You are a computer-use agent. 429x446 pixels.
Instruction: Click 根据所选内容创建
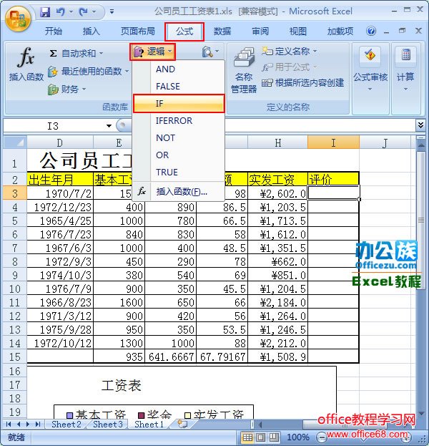point(302,83)
